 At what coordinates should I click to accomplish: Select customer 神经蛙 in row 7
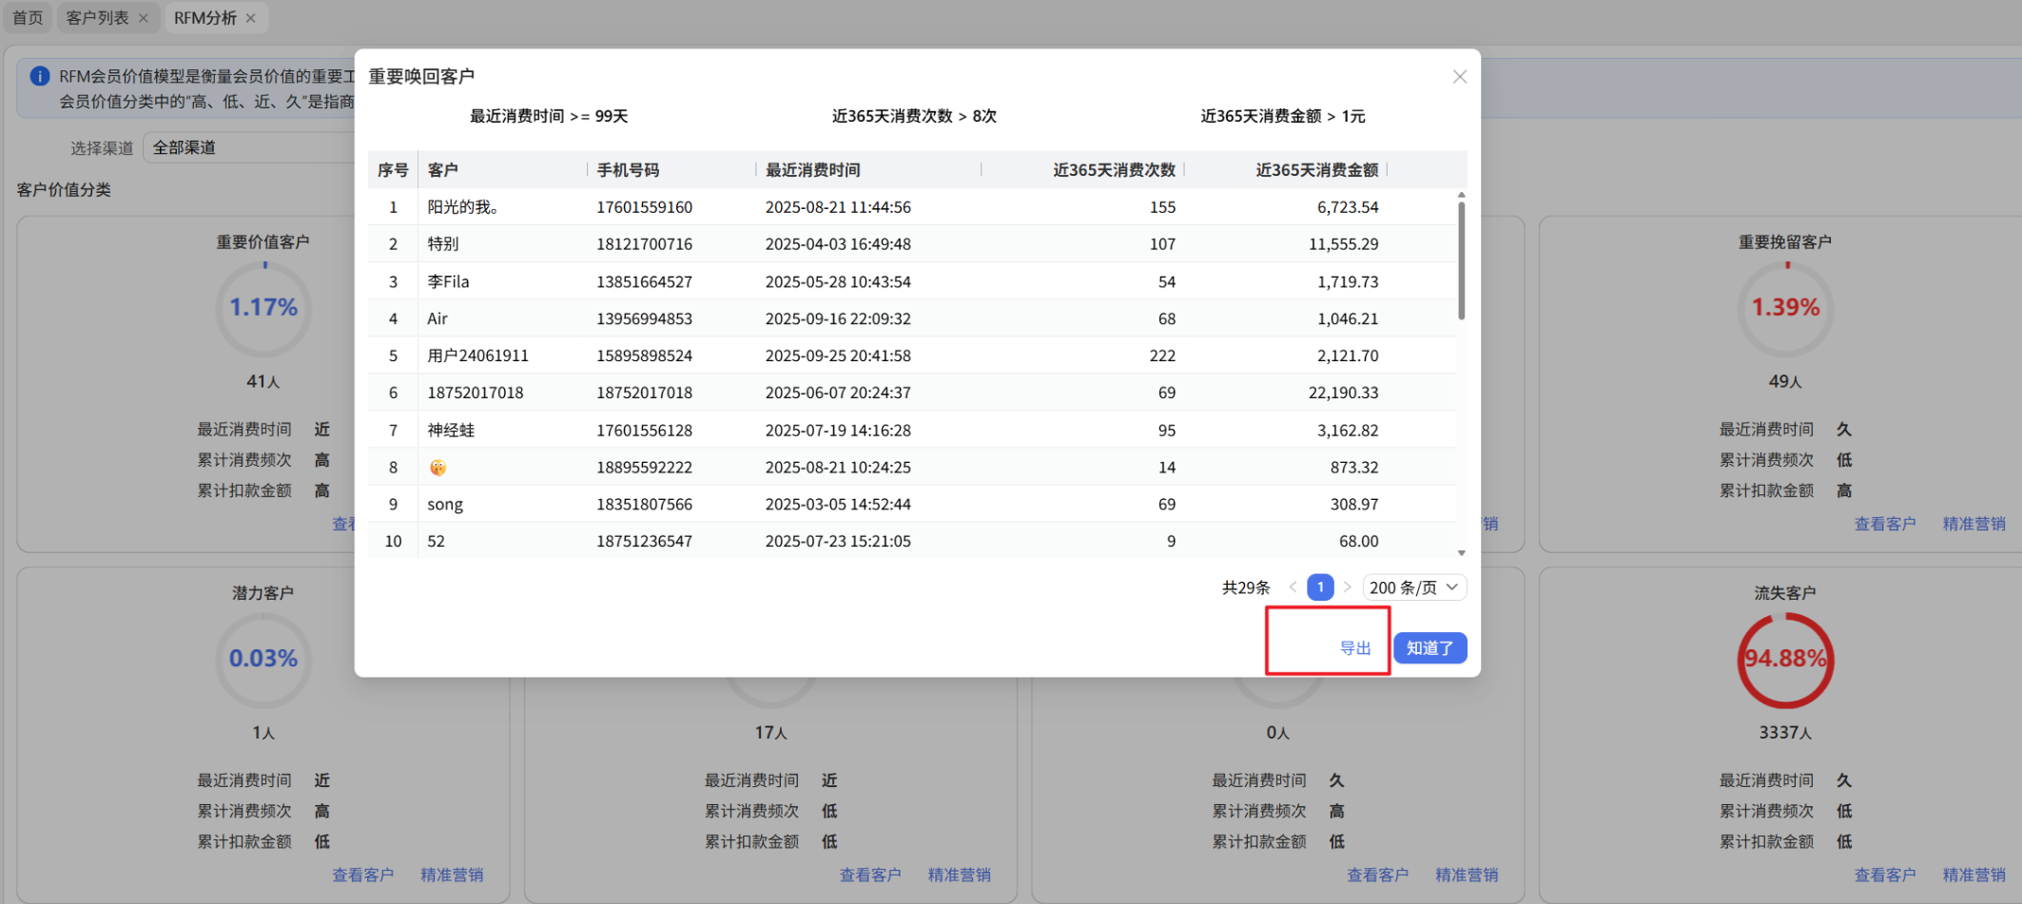click(451, 431)
